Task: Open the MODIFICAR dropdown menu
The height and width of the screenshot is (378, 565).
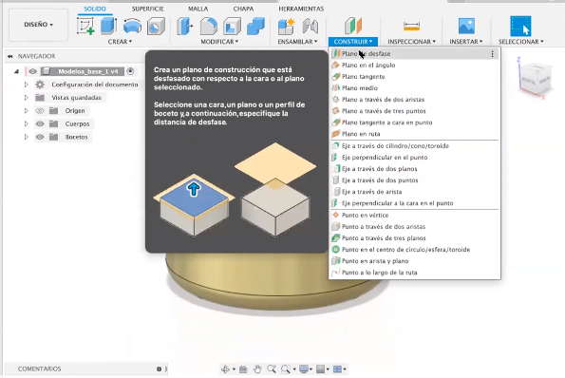Action: point(219,42)
